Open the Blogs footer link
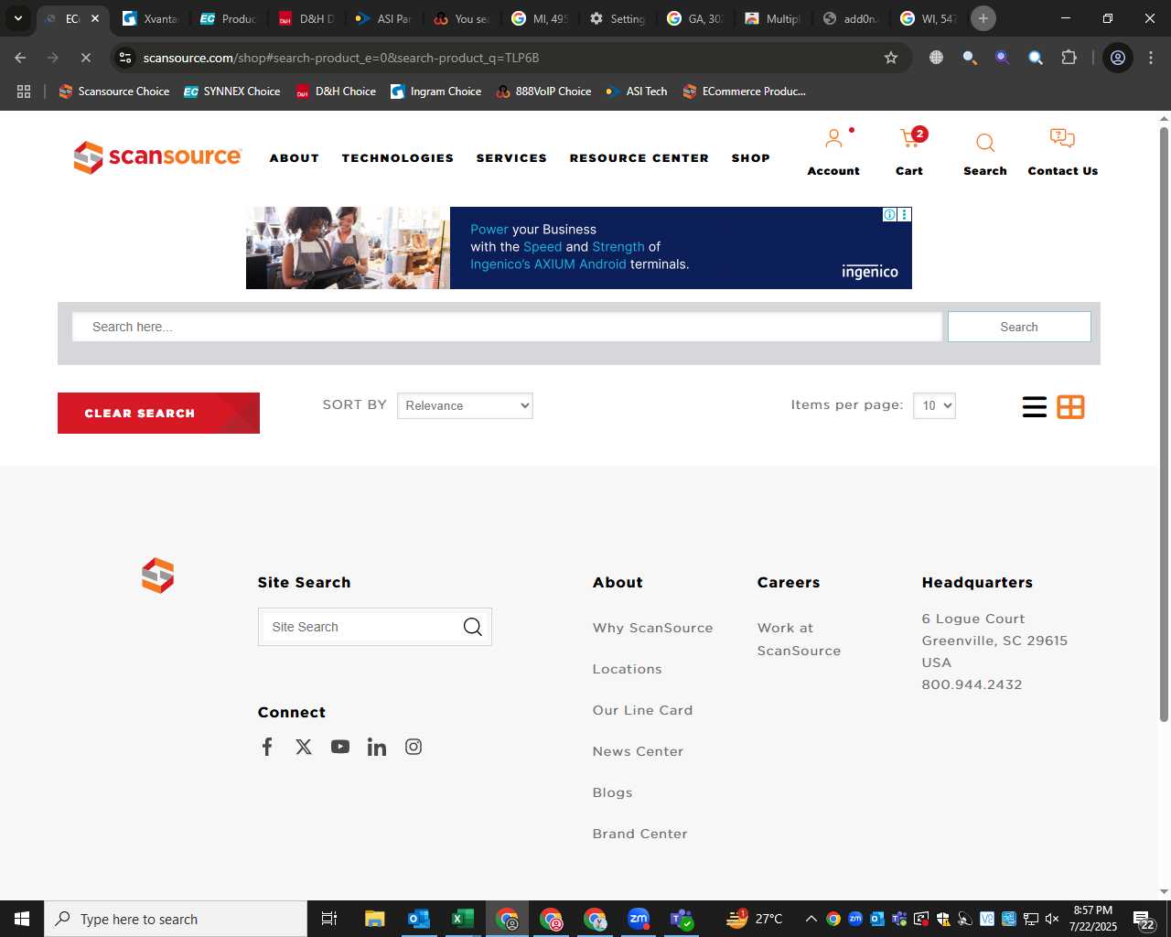 point(612,792)
